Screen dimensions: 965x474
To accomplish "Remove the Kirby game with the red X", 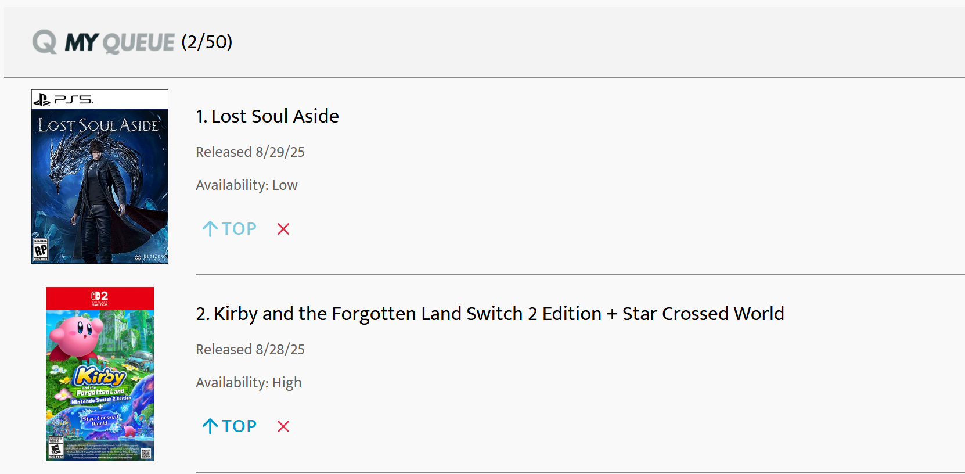I will coord(283,426).
